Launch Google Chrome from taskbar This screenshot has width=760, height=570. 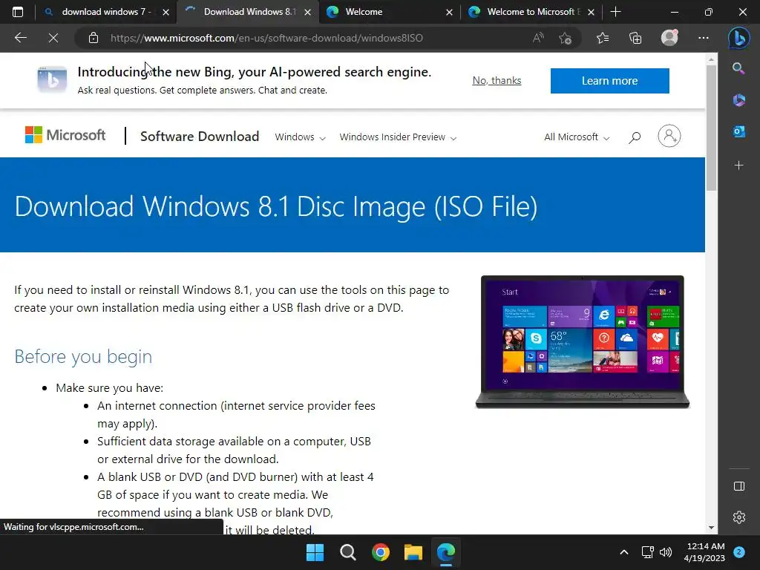click(x=381, y=552)
